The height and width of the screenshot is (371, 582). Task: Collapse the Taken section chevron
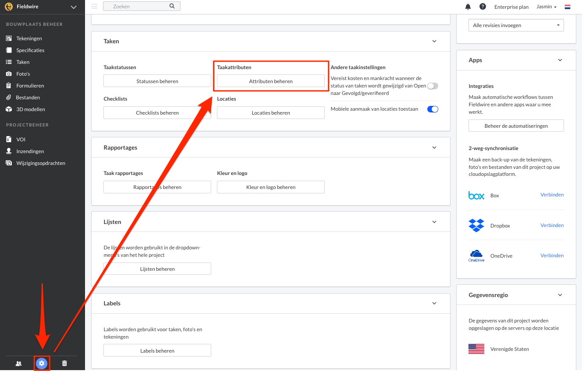[434, 41]
